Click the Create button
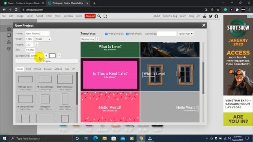 coord(47,61)
